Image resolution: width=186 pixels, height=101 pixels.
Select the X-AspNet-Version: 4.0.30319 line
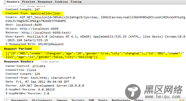coord(30,90)
